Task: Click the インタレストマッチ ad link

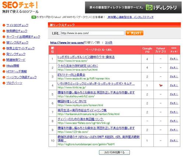Action: click(144, 17)
